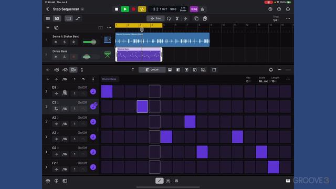This screenshot has height=189, width=336.
Task: Record-enable the Sense It Shaker Beat track
Action: click(x=73, y=42)
